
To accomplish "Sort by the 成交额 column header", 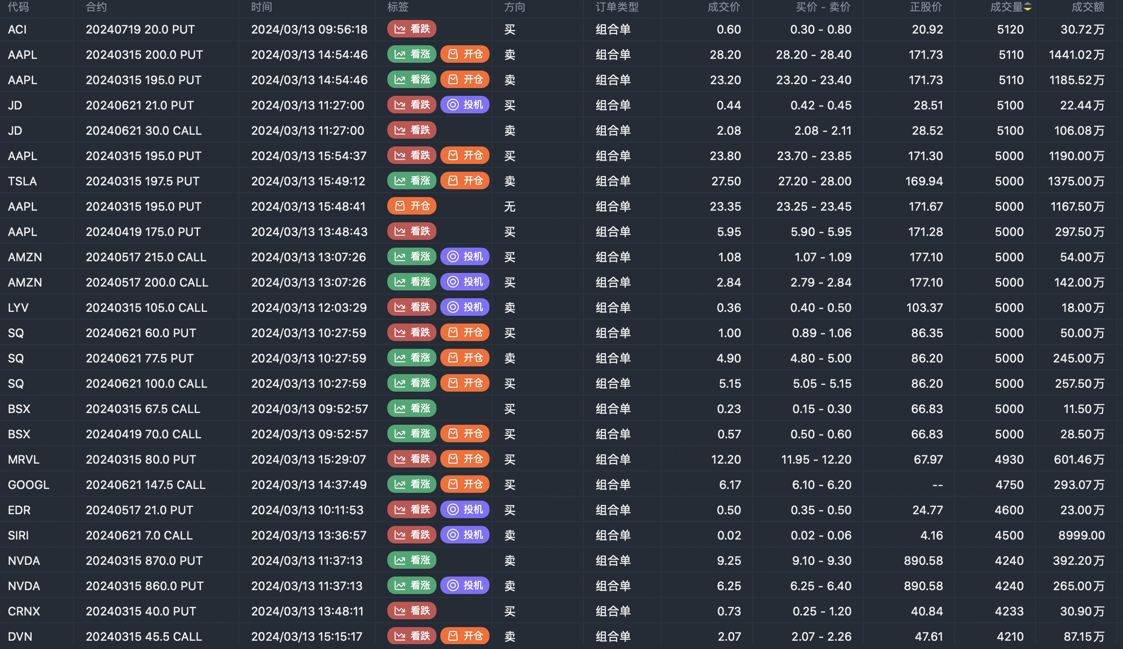I will [1087, 7].
